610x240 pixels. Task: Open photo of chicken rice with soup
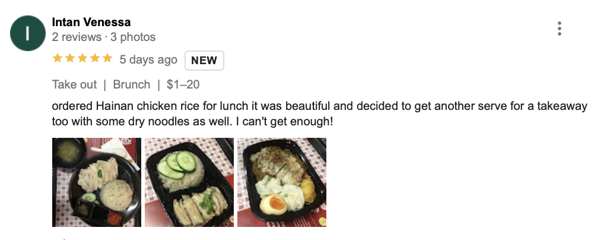tap(97, 182)
